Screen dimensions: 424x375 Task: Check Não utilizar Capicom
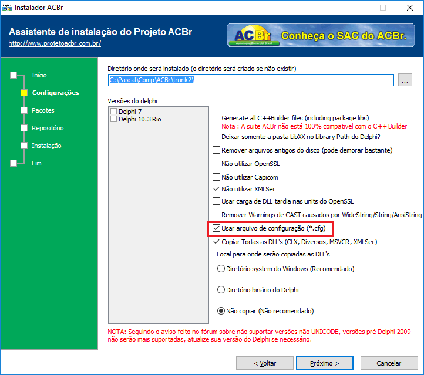click(x=216, y=177)
